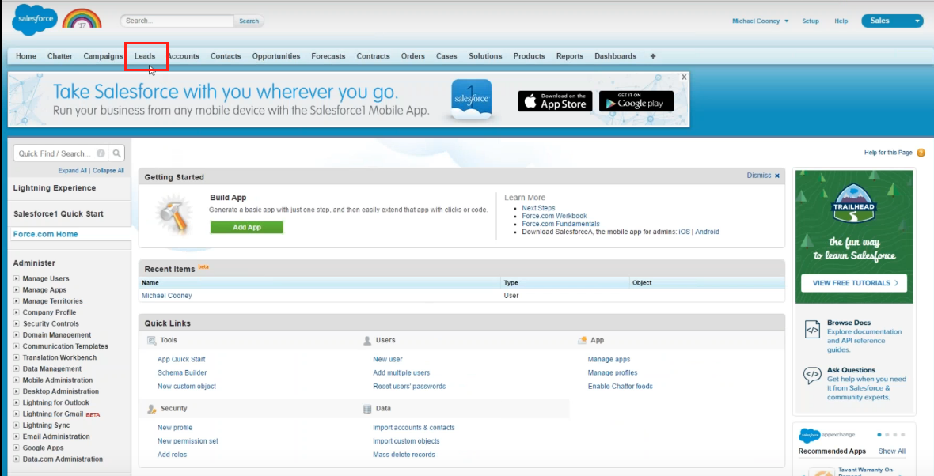
Task: Click the Security section icon
Action: [152, 409]
